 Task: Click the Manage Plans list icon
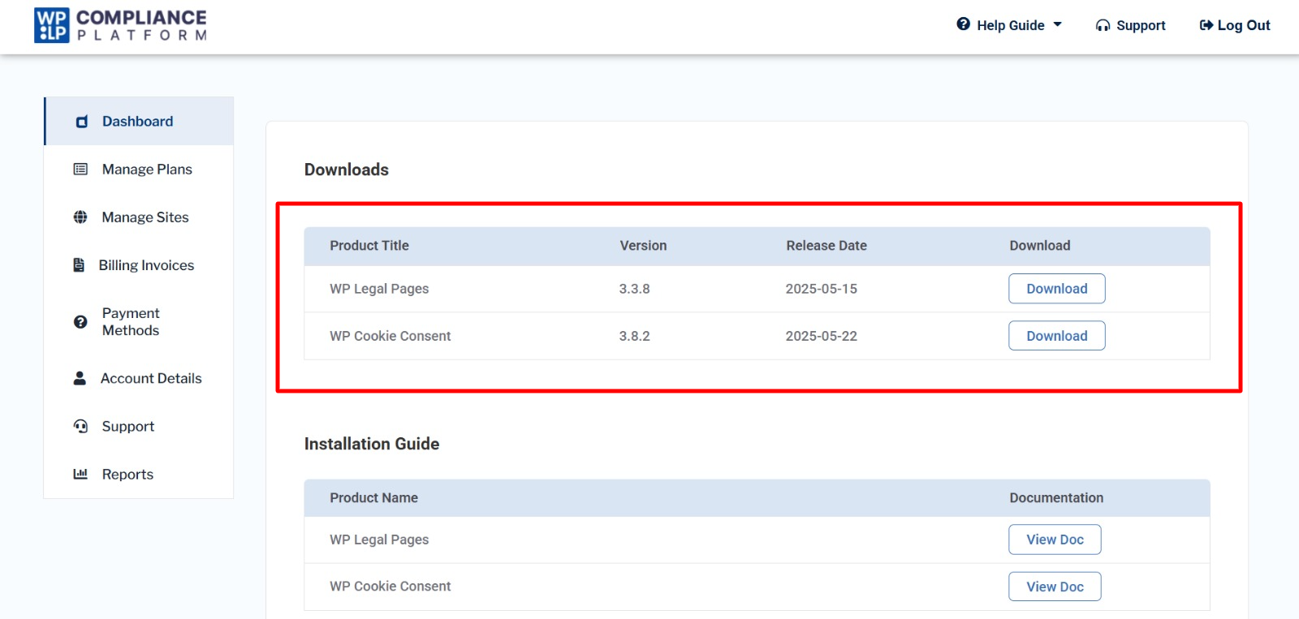click(x=80, y=169)
